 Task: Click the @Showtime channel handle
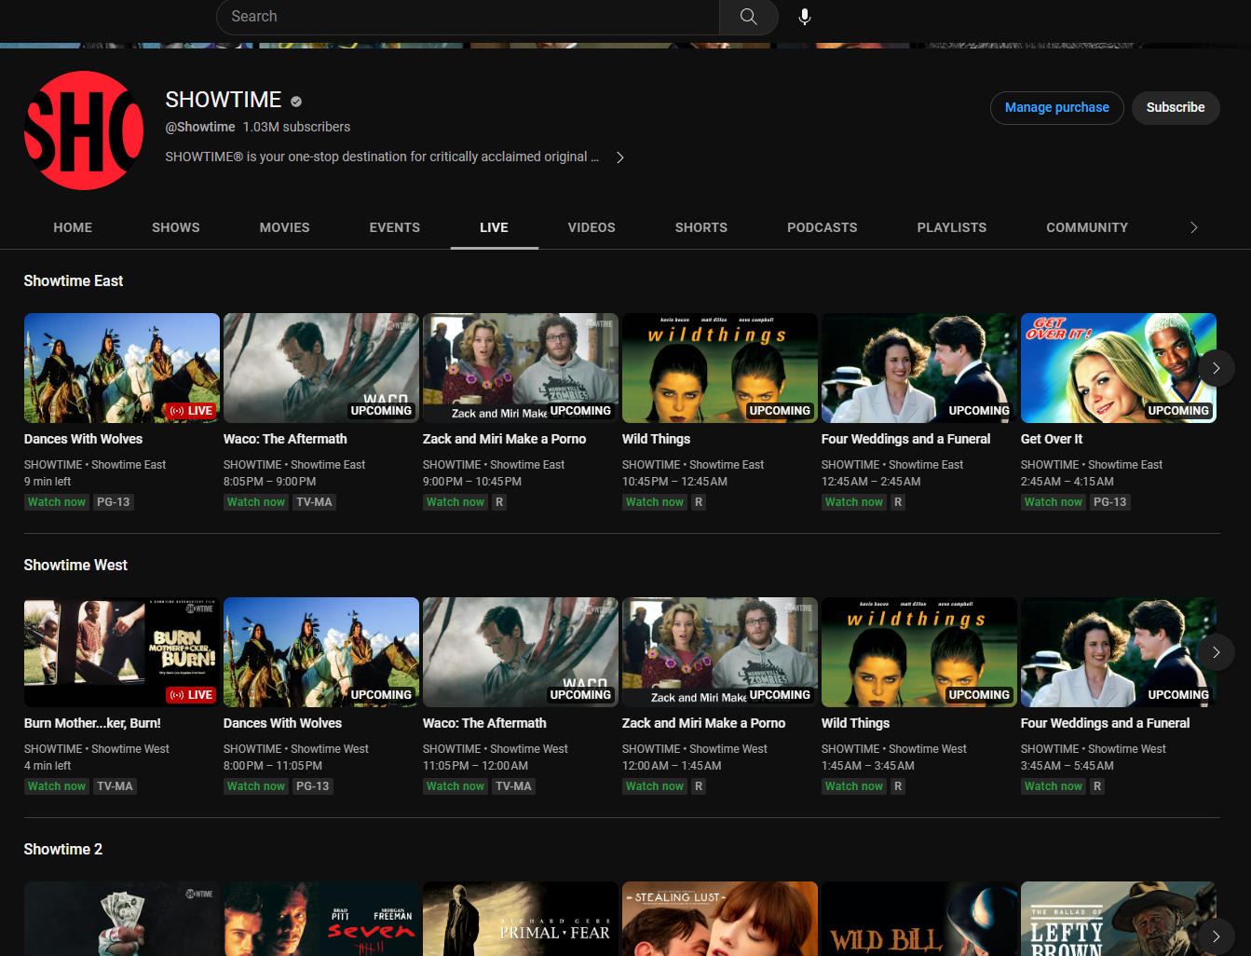pos(200,127)
